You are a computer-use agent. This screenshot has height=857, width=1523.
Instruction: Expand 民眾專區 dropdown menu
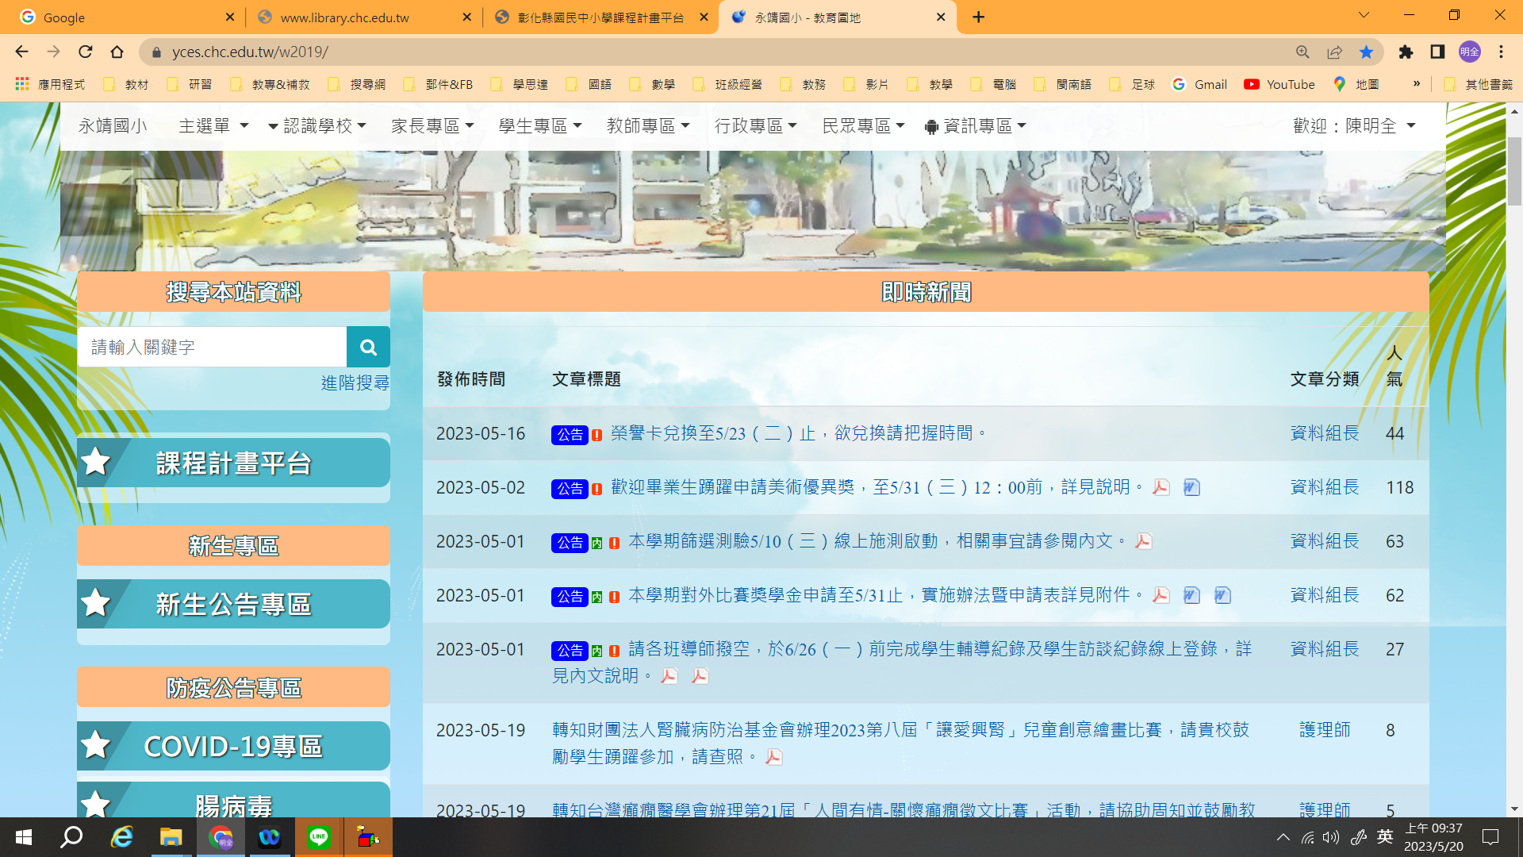(x=864, y=125)
